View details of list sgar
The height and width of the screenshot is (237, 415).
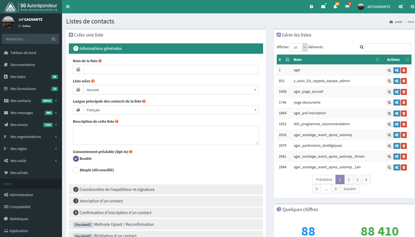point(389,70)
